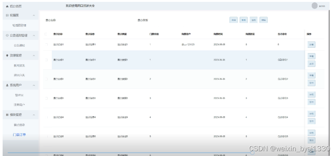Collapse the 资源管理 sidebar section

(x=34, y=56)
